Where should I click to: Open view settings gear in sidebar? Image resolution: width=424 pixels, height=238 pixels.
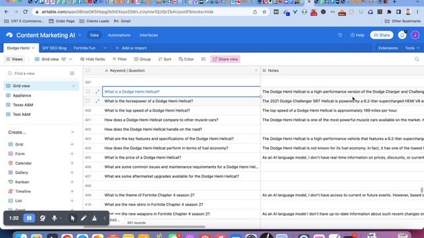[72, 73]
